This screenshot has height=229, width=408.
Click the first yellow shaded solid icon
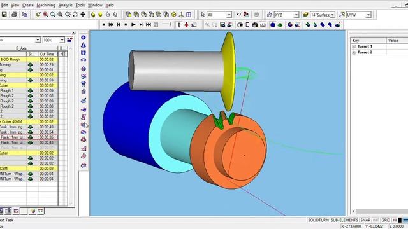(93, 15)
